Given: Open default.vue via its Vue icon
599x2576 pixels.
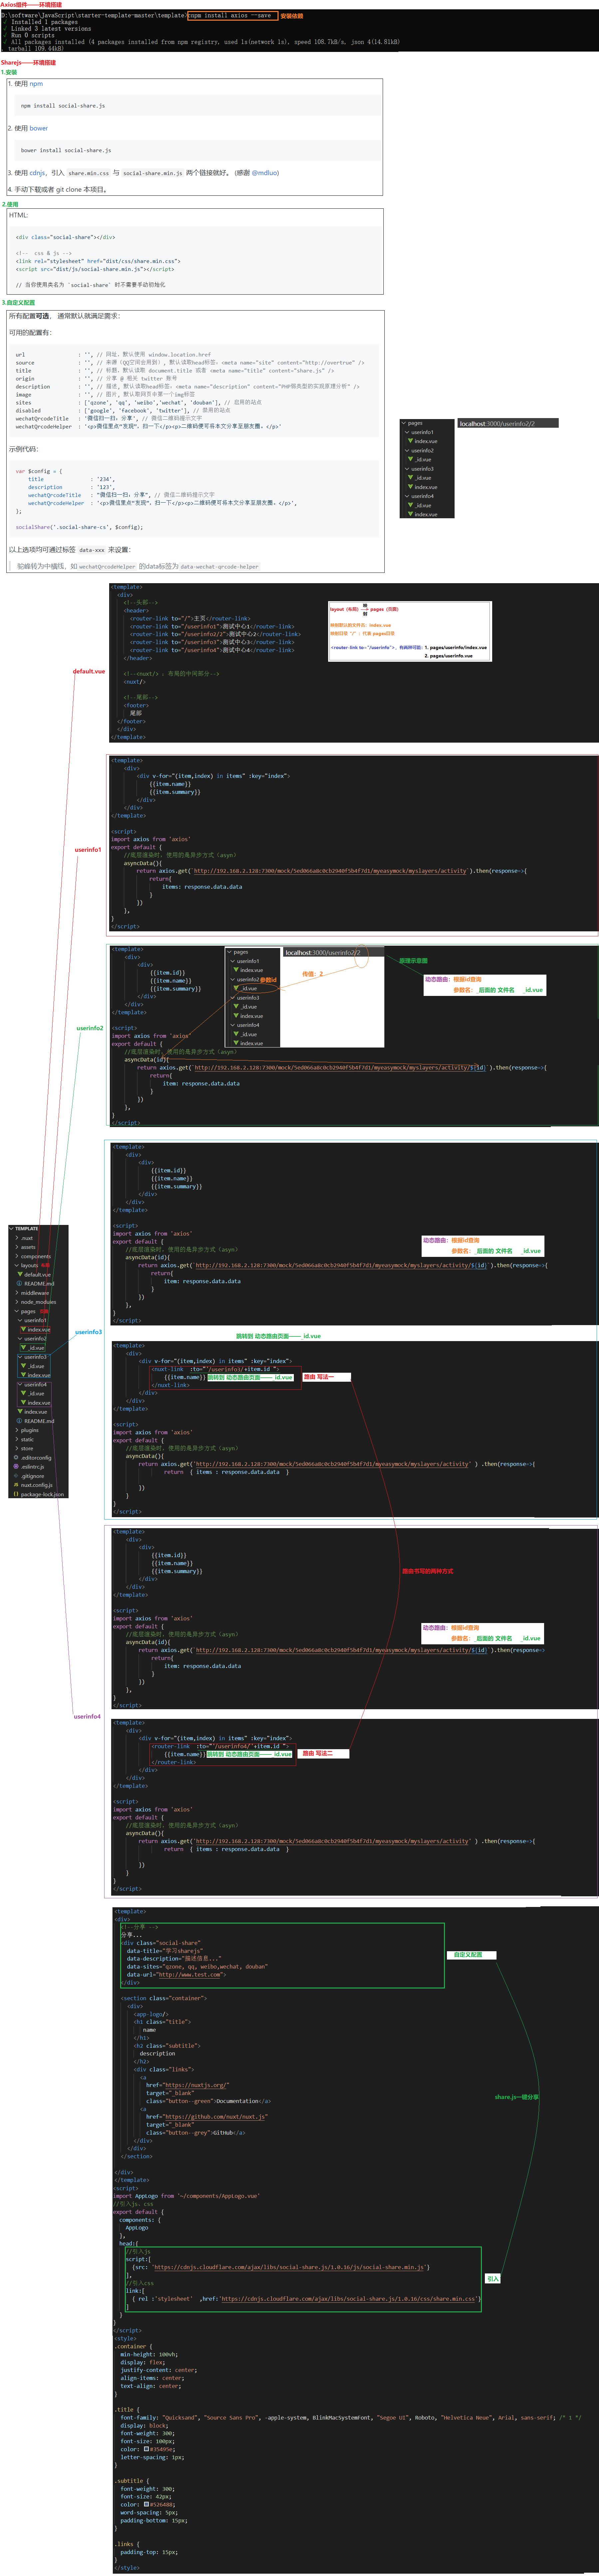Looking at the screenshot, I should pos(20,1274).
